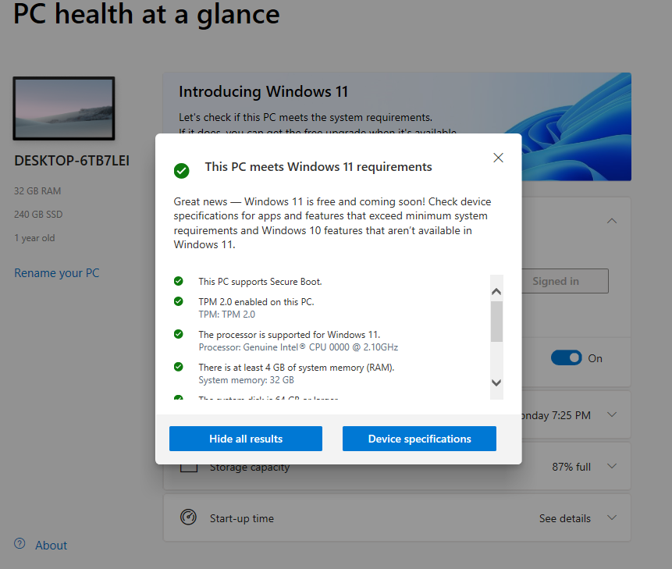This screenshot has width=672, height=569.
Task: Expand the Start-up time chevron
Action: (x=612, y=517)
